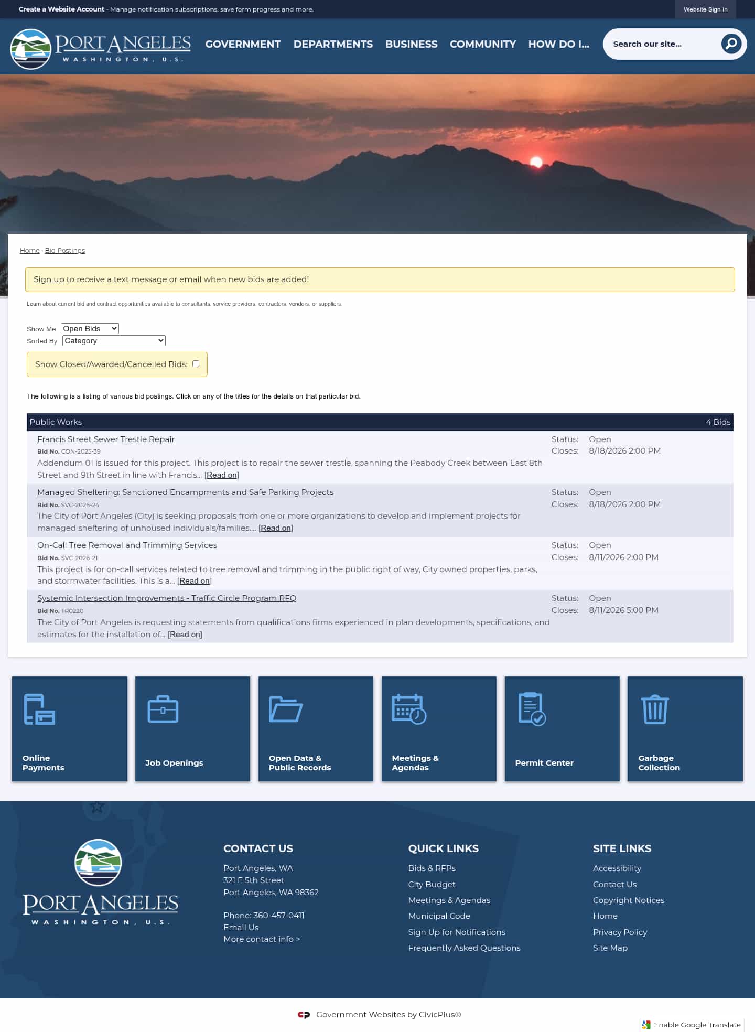The width and height of the screenshot is (755, 1032).
Task: Click Enable Google Translate button
Action: click(692, 1025)
